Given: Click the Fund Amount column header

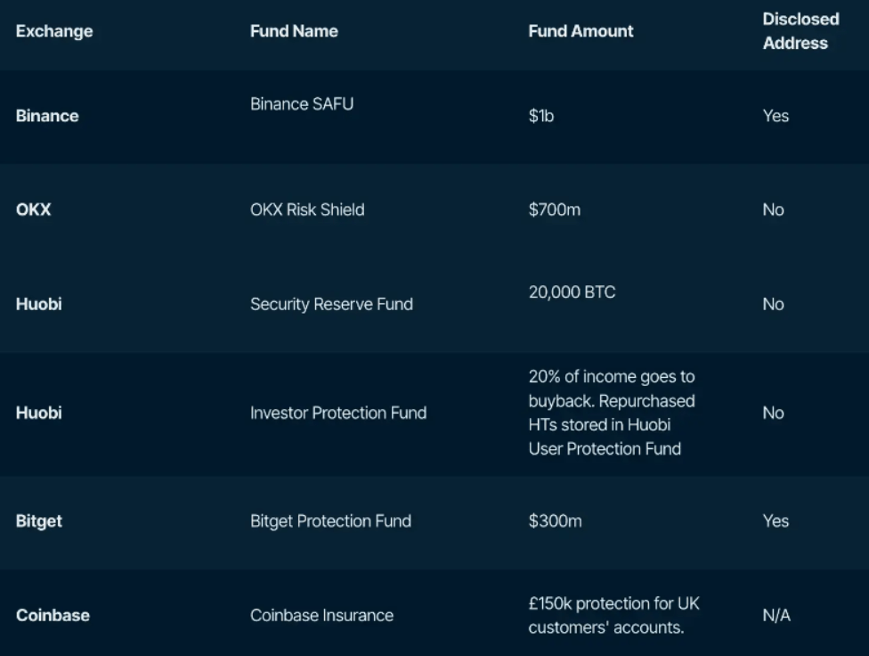Looking at the screenshot, I should [x=581, y=31].
